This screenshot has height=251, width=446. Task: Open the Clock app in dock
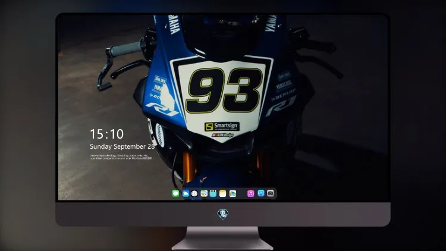(x=194, y=193)
